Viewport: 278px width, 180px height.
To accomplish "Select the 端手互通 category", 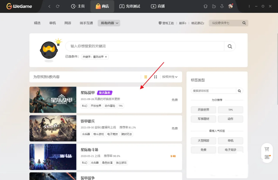I will coord(86,23).
